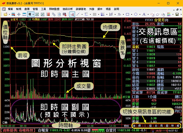Open the 技術分析 menu
The height and width of the screenshot is (133, 183).
tap(68, 9)
